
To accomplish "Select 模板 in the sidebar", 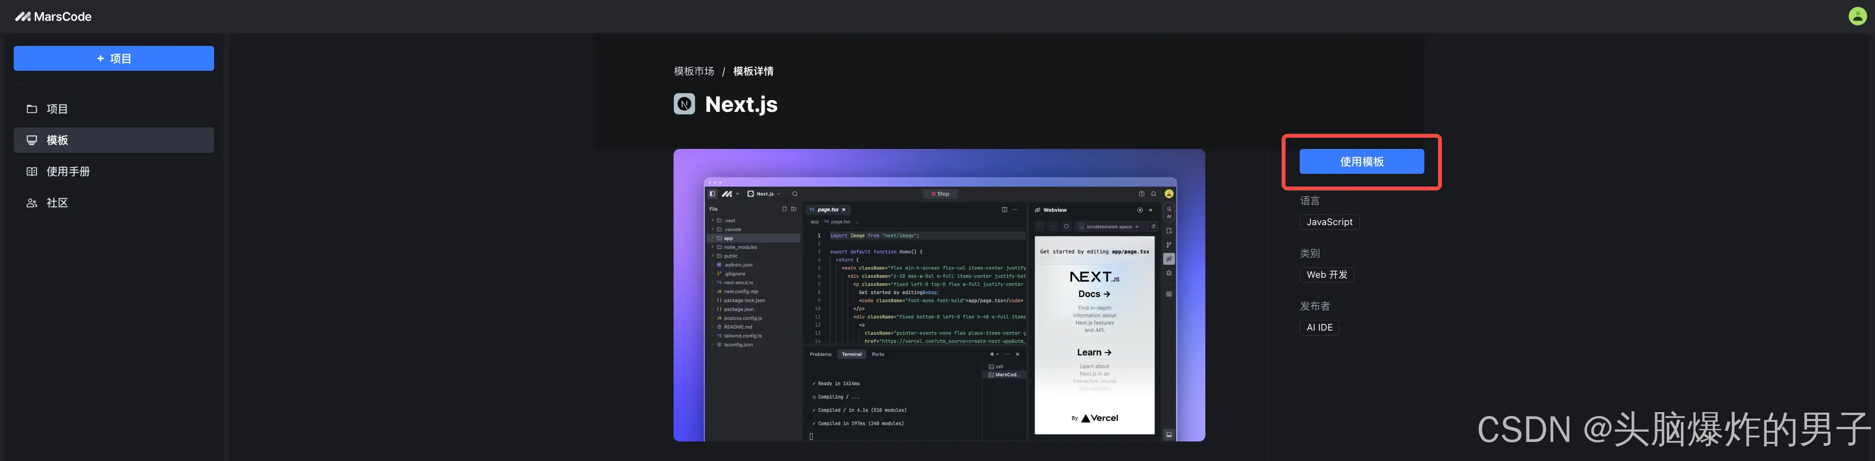I will 113,140.
